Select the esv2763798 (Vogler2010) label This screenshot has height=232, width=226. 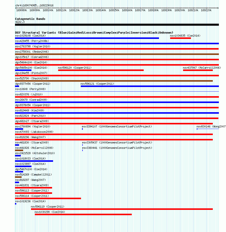click(33, 46)
